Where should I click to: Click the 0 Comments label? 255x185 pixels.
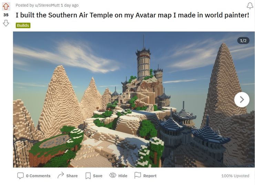coord(38,176)
